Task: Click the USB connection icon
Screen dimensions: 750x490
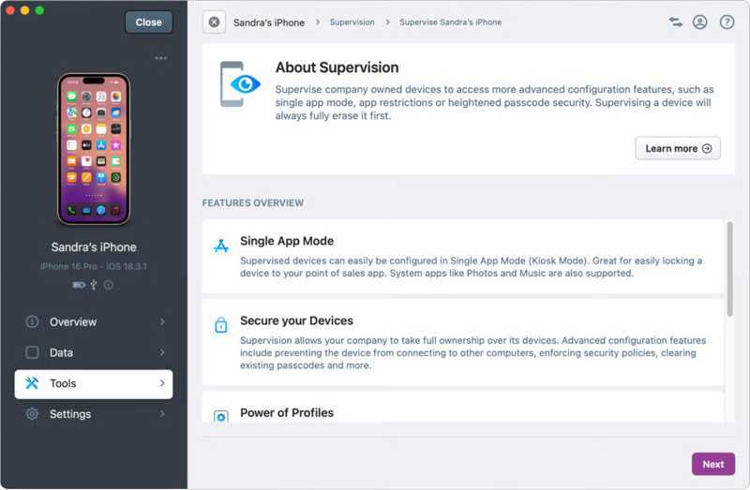Action: point(94,285)
